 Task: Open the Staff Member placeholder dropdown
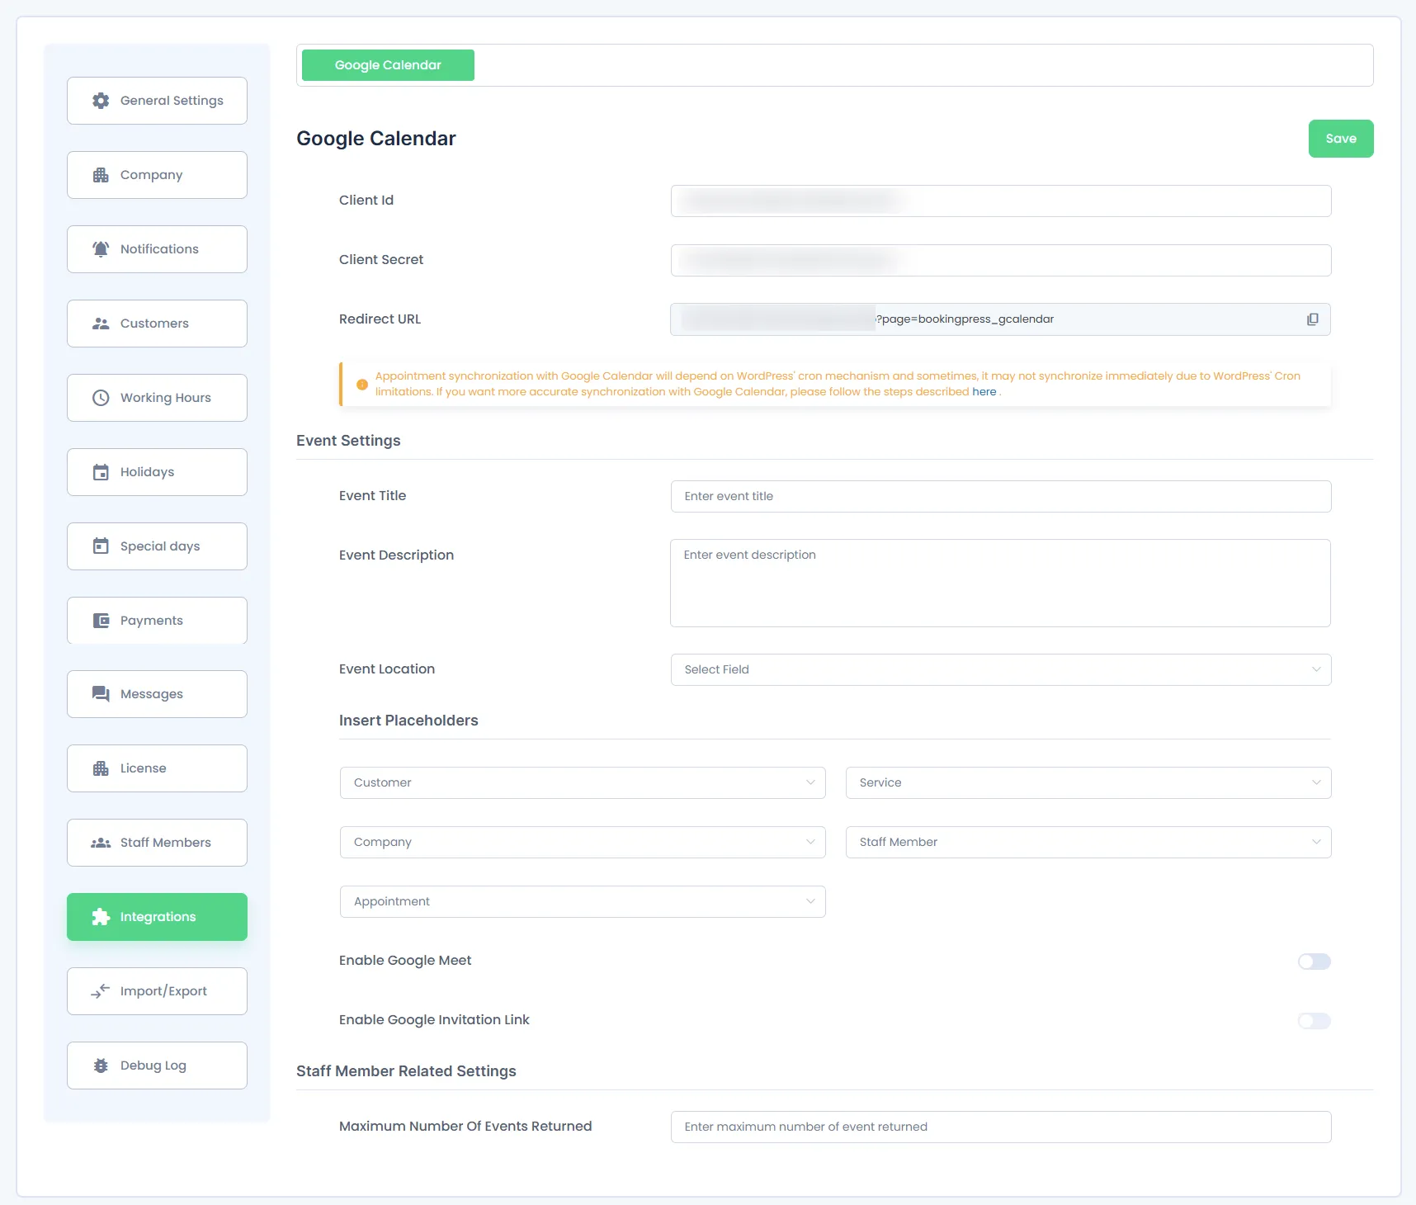coord(1088,842)
